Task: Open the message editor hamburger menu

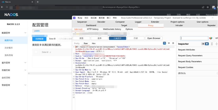Action: click(x=173, y=43)
